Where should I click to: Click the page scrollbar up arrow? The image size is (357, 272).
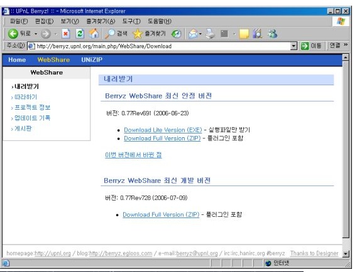pyautogui.click(x=346, y=58)
